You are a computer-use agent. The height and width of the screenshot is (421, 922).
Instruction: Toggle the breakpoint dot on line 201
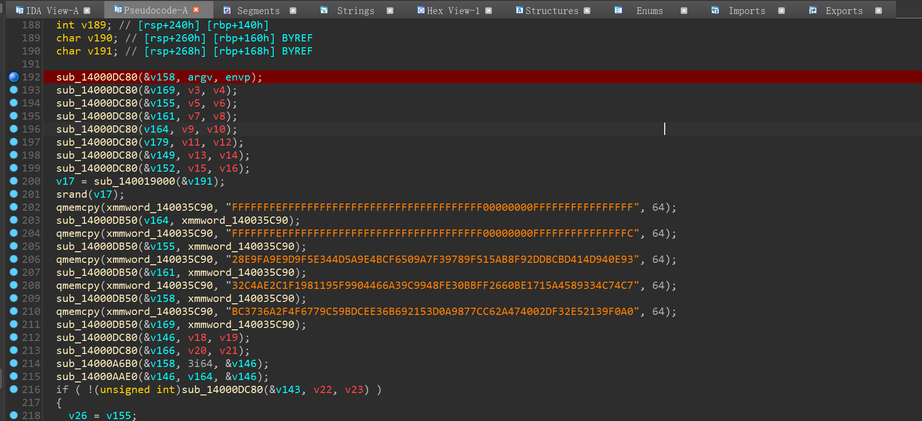[14, 194]
